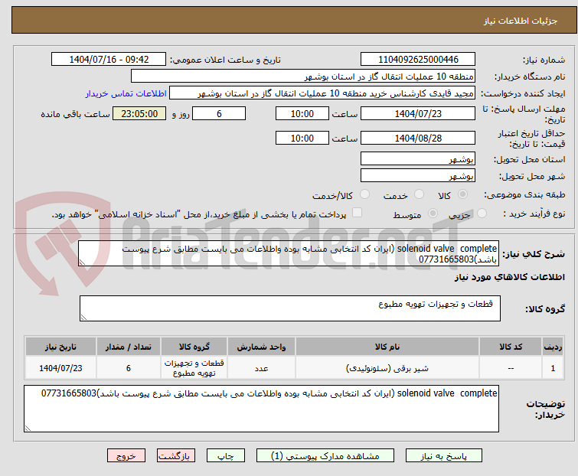The image size is (578, 476).
Task: Click the buyer notes text area
Action: point(261,408)
